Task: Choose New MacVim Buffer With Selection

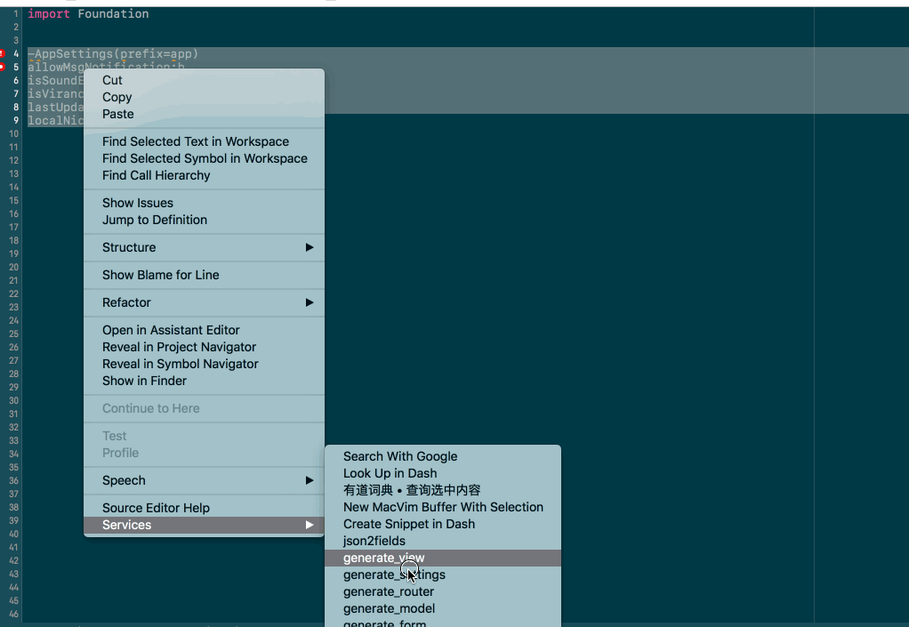Action: pyautogui.click(x=443, y=507)
